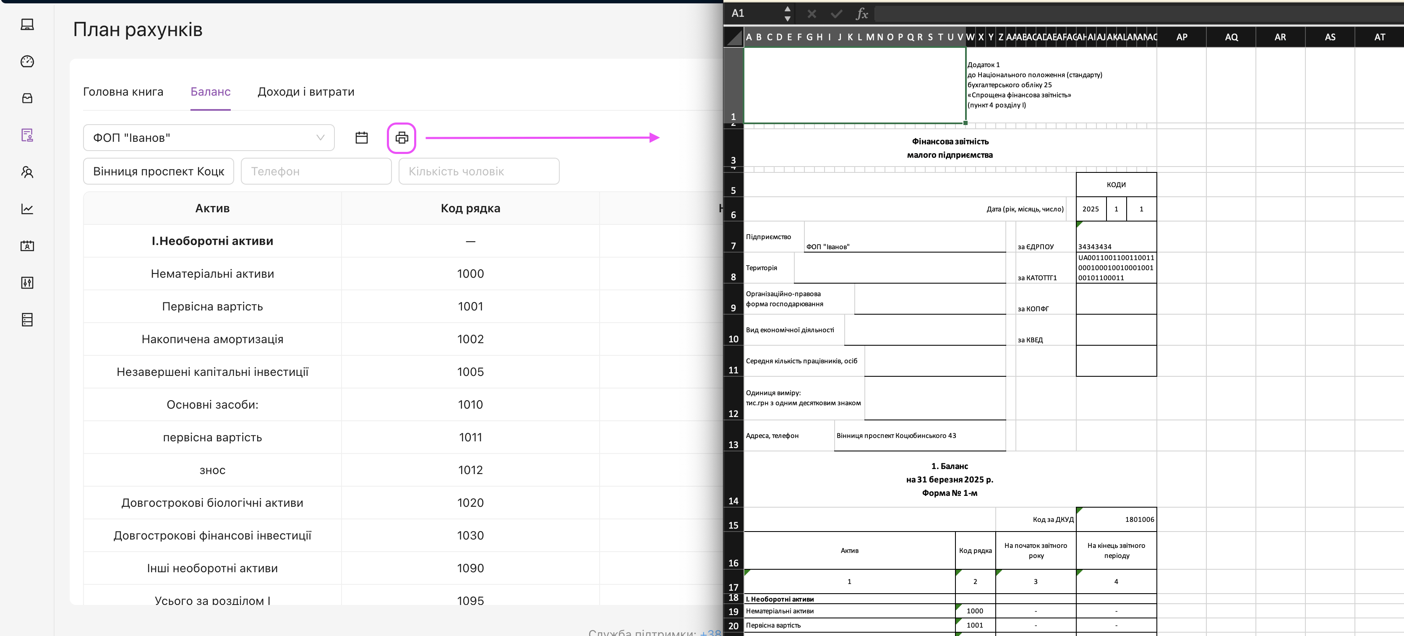This screenshot has width=1404, height=636.
Task: Click the select-all corner of spreadsheet
Action: 734,38
